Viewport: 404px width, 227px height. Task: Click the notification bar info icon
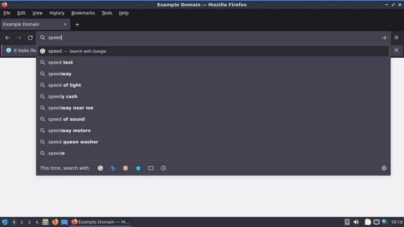click(9, 50)
